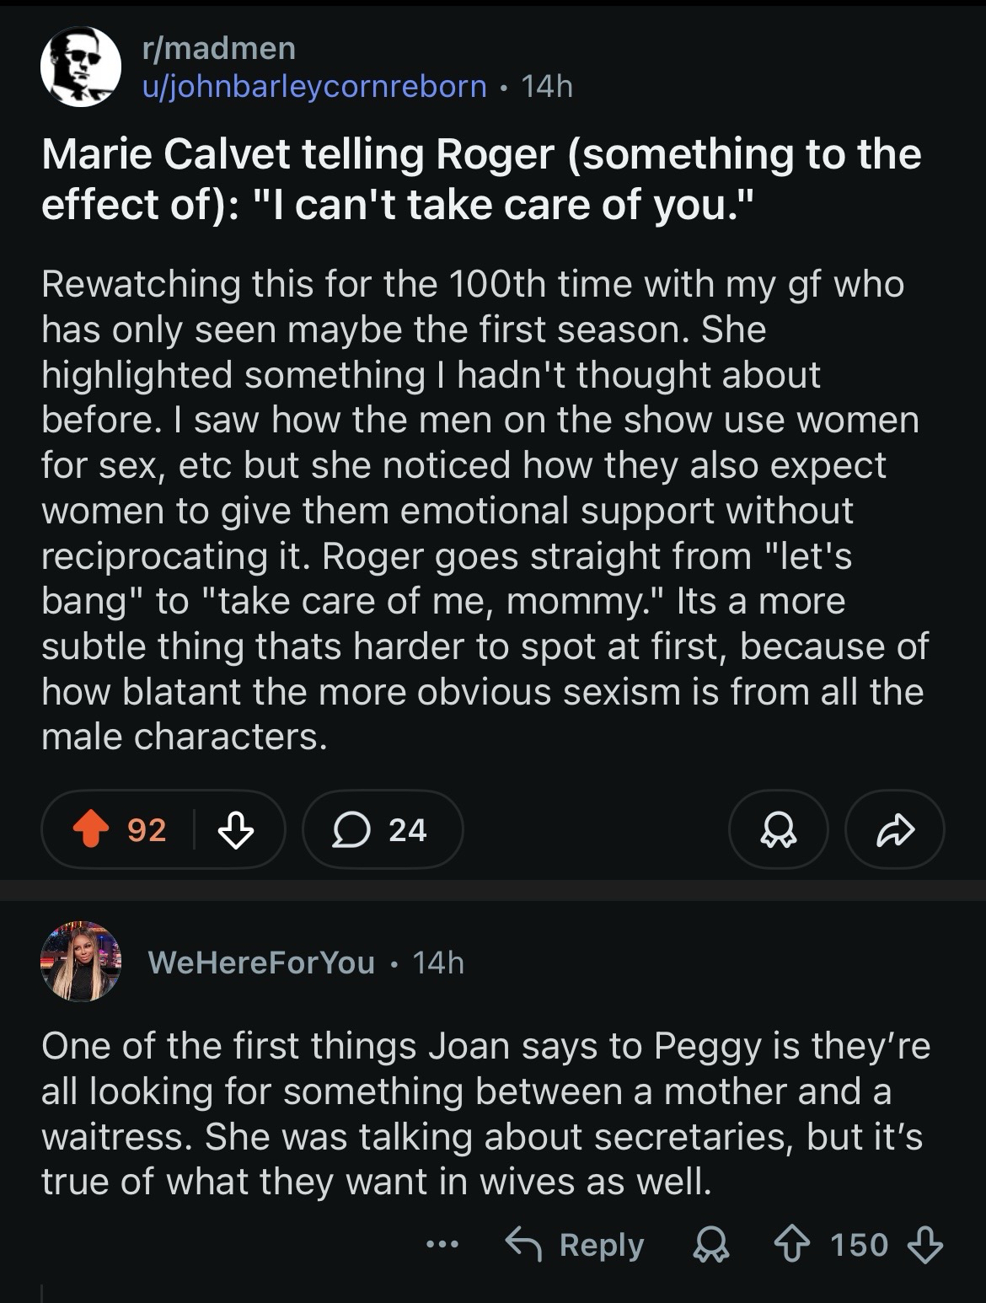The height and width of the screenshot is (1303, 986).
Task: Tap the comment text about Joan and Peggy
Action: tap(485, 1113)
